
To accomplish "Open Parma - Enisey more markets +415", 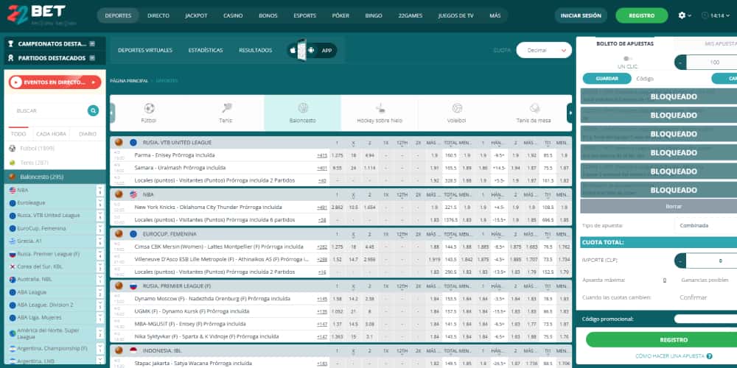I will 322,155.
